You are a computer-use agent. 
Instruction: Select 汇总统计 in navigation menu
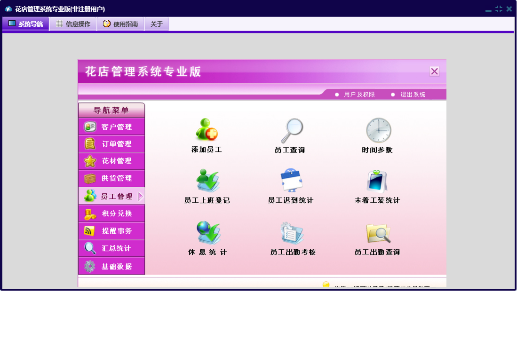tap(111, 248)
